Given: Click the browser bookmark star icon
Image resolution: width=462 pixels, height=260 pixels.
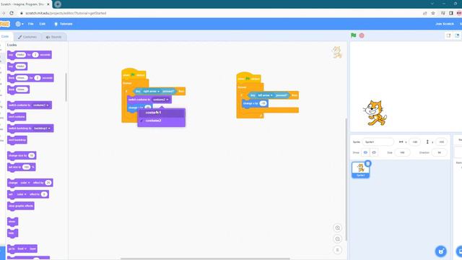Looking at the screenshot, I should coord(433,13).
